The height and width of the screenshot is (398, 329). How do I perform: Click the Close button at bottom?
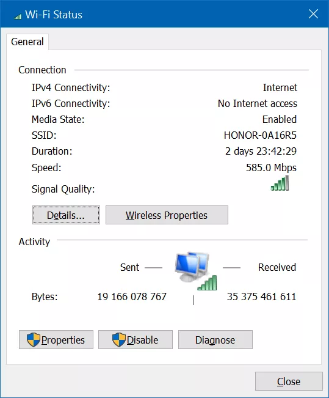coord(289,381)
